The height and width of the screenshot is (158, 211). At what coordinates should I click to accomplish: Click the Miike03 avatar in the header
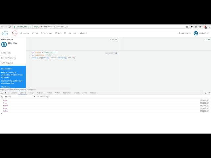coord(196,33)
